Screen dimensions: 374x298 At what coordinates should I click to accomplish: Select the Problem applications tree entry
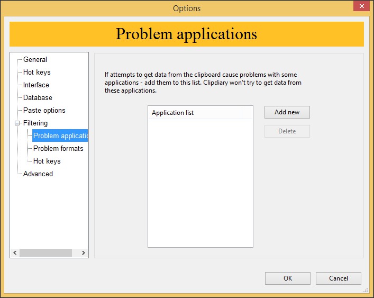point(60,136)
